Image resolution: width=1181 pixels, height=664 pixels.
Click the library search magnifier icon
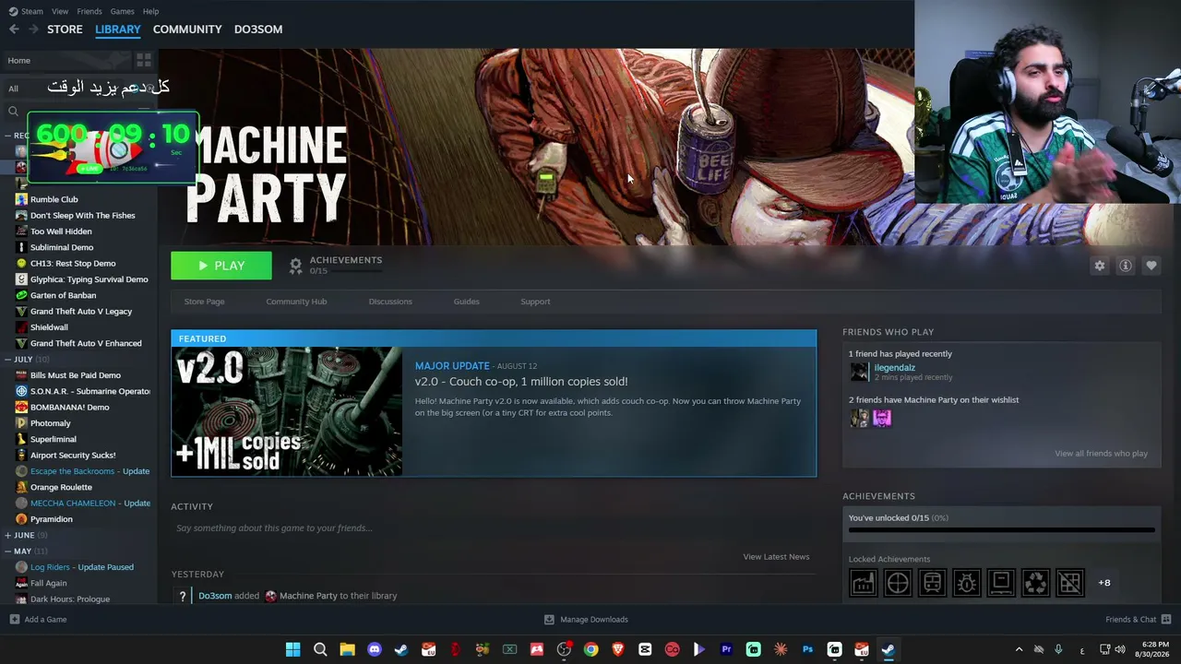tap(13, 112)
